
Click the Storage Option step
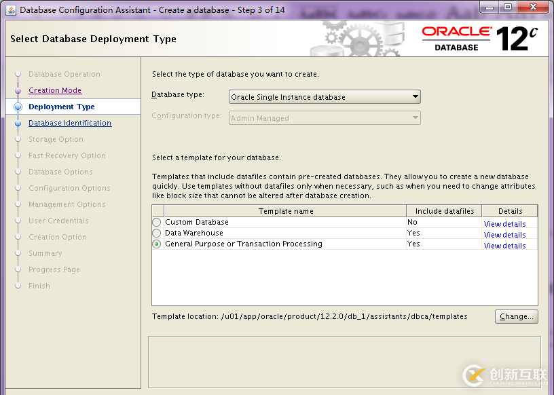(x=56, y=139)
